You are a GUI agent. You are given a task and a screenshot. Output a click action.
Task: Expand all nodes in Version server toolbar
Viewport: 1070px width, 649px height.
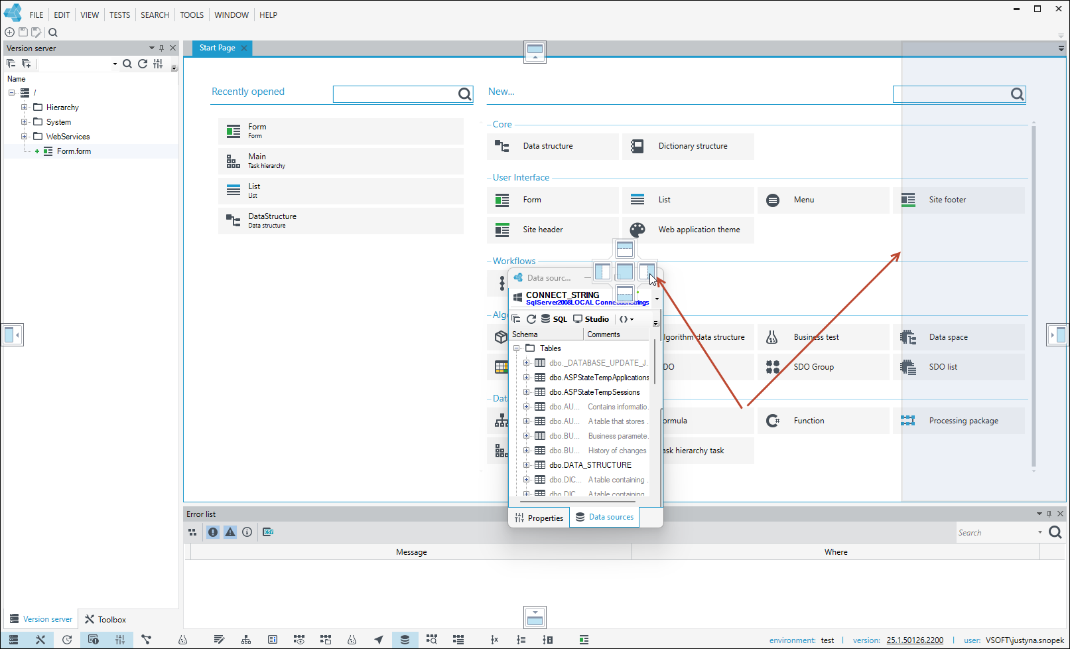coord(27,64)
